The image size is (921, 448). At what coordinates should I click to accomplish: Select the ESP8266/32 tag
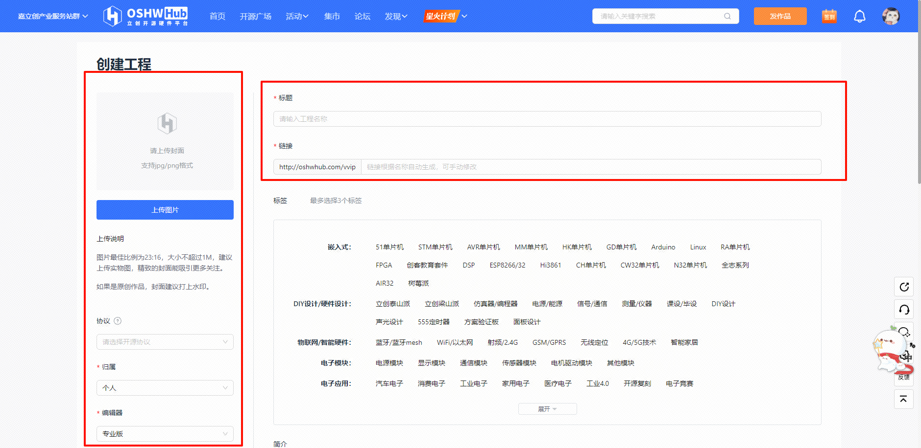(508, 265)
